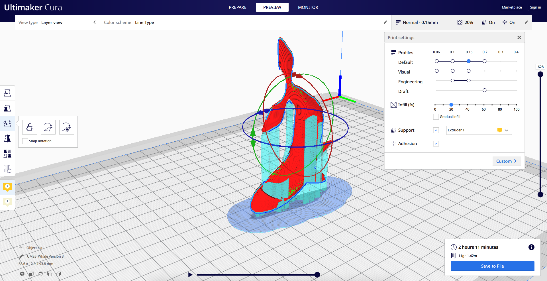The height and width of the screenshot is (281, 547).
Task: Switch to the top view orientation icon
Action: 40,274
